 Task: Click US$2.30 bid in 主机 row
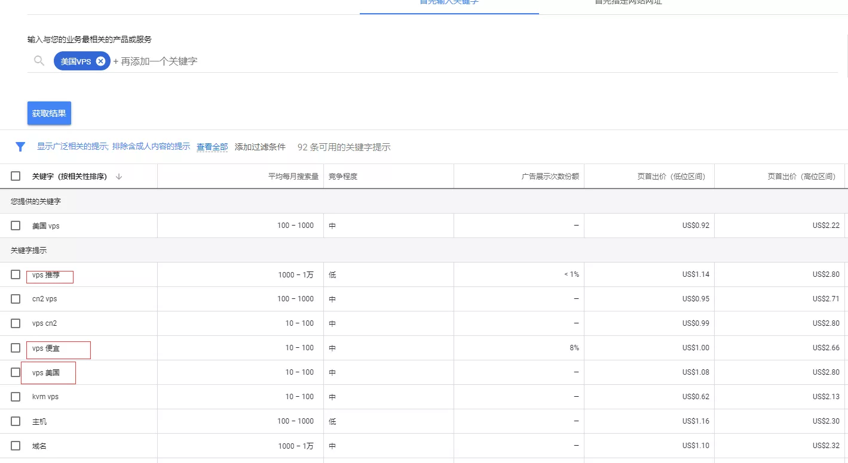click(826, 421)
